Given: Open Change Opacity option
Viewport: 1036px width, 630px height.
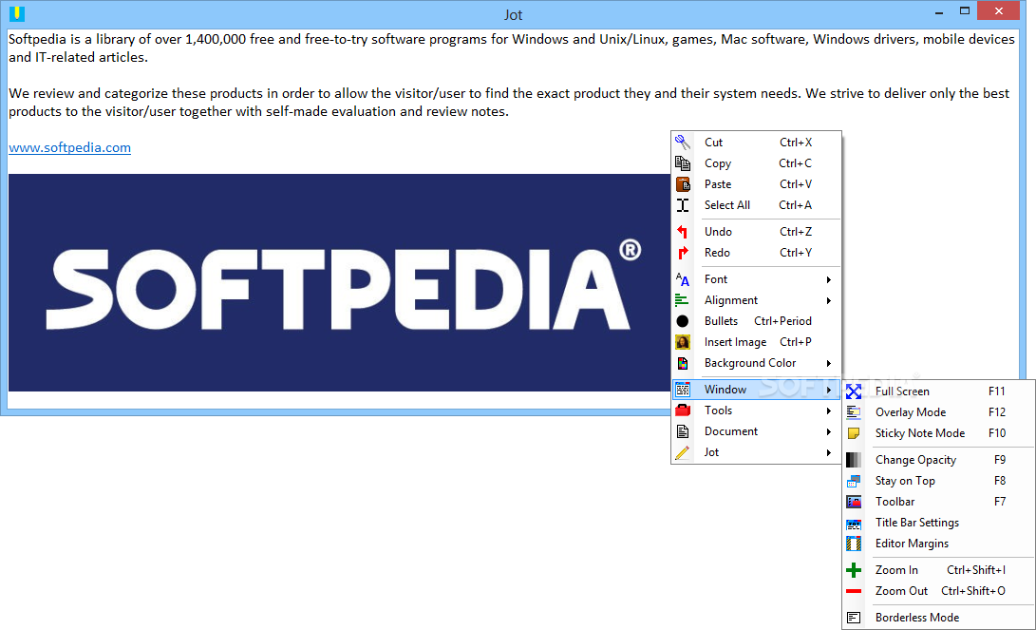Looking at the screenshot, I should [938, 460].
